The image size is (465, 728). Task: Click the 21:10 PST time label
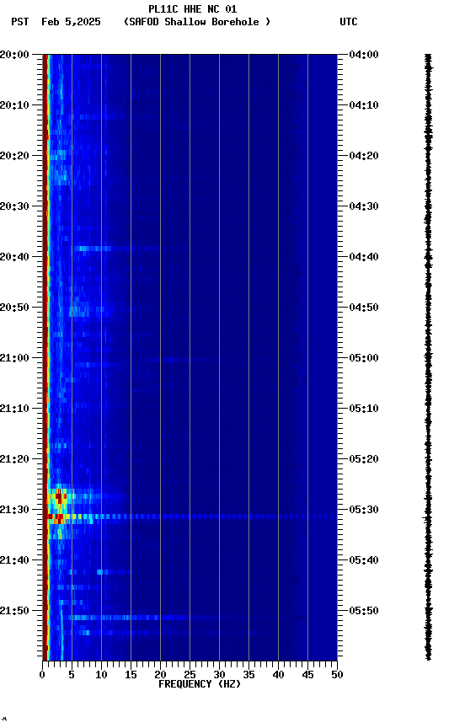tap(14, 409)
